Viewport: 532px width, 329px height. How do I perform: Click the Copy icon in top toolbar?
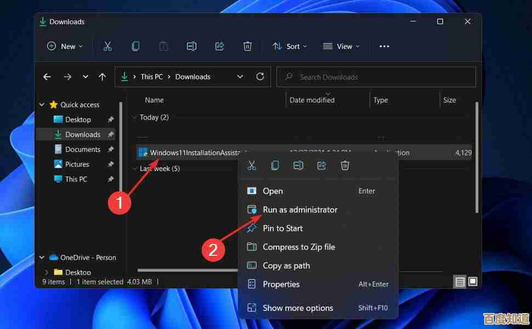135,47
